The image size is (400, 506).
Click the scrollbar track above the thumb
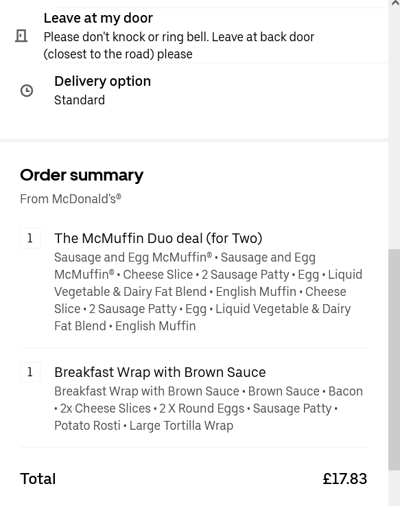(x=395, y=128)
